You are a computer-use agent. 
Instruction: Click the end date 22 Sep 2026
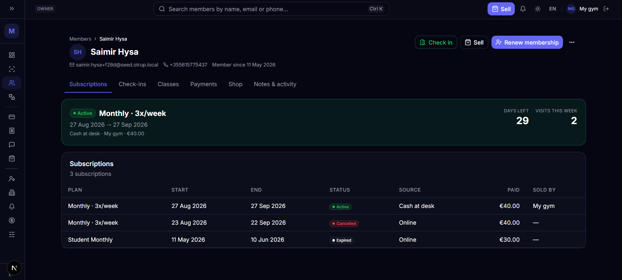point(268,223)
